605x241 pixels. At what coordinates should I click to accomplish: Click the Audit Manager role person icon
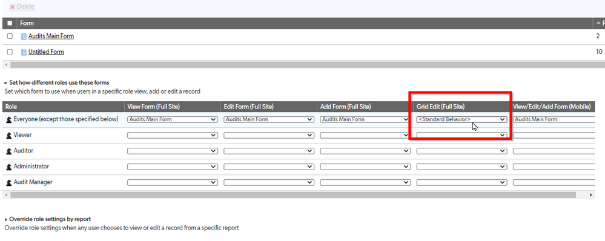point(9,183)
